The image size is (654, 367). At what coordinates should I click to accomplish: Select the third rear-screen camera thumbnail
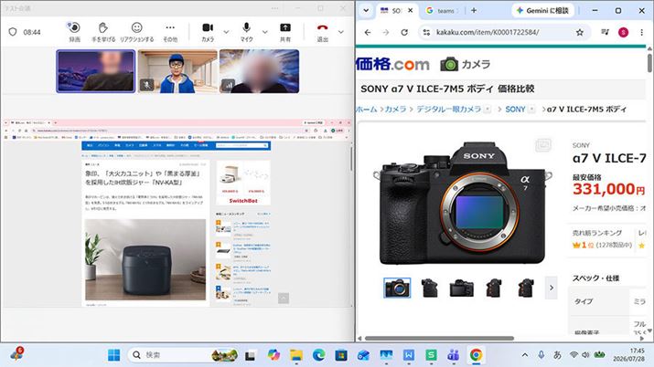(461, 288)
